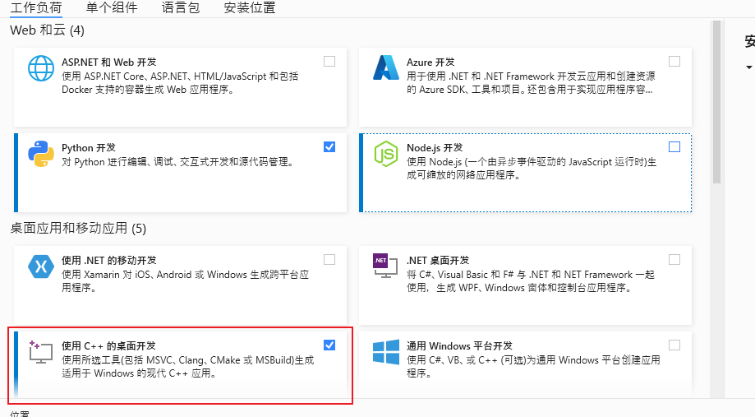
Task: Click the Node.js 开发 hexagon icon
Action: [x=385, y=154]
